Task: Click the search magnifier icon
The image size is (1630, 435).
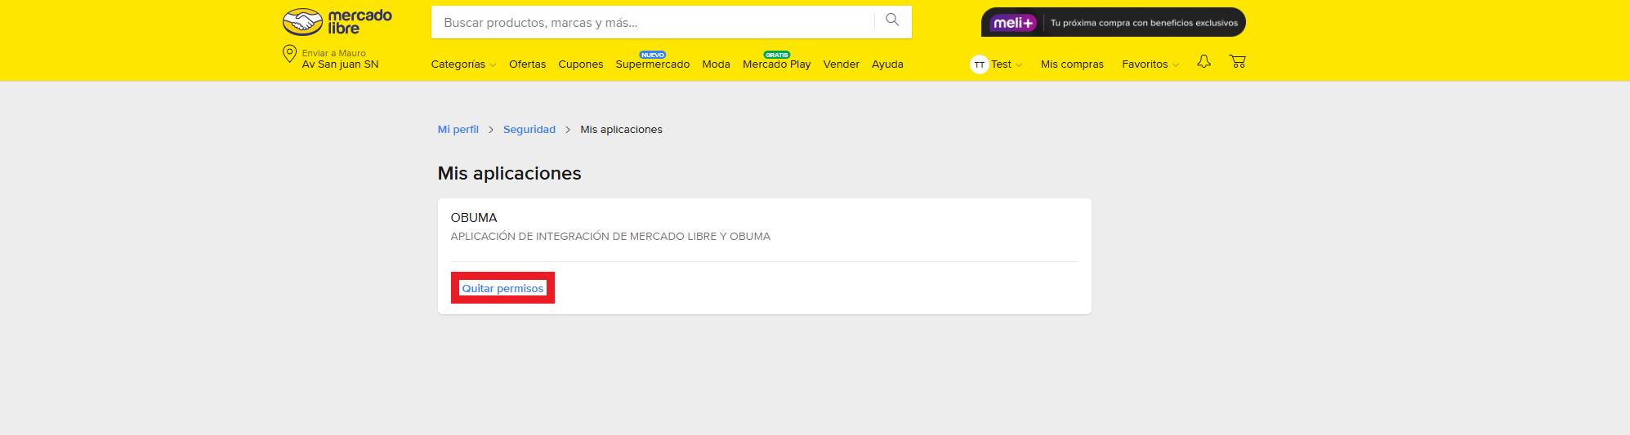Action: pos(892,20)
